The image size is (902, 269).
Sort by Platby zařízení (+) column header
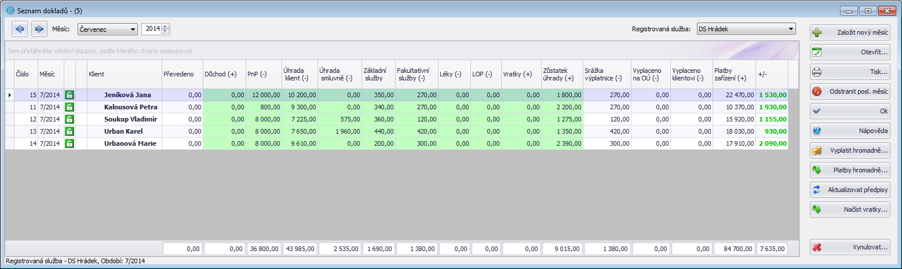pyautogui.click(x=735, y=74)
